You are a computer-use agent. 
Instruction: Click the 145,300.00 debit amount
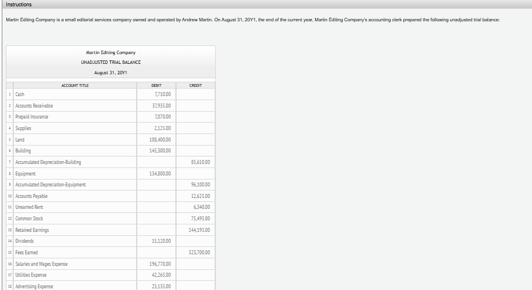[x=160, y=151]
